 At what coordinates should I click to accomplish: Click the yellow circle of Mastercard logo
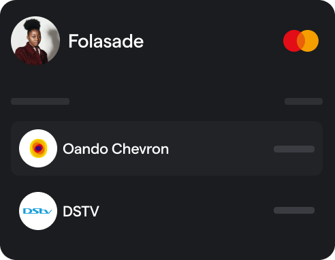tap(312, 41)
